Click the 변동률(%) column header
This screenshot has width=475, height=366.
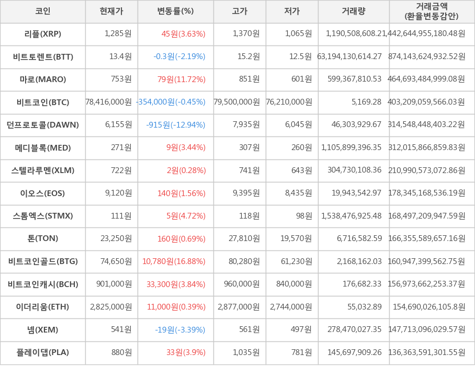(x=175, y=12)
